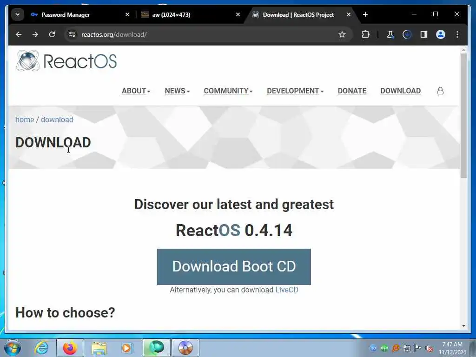This screenshot has height=357, width=476.
Task: Open the Extensions puzzle icon
Action: coord(365,34)
